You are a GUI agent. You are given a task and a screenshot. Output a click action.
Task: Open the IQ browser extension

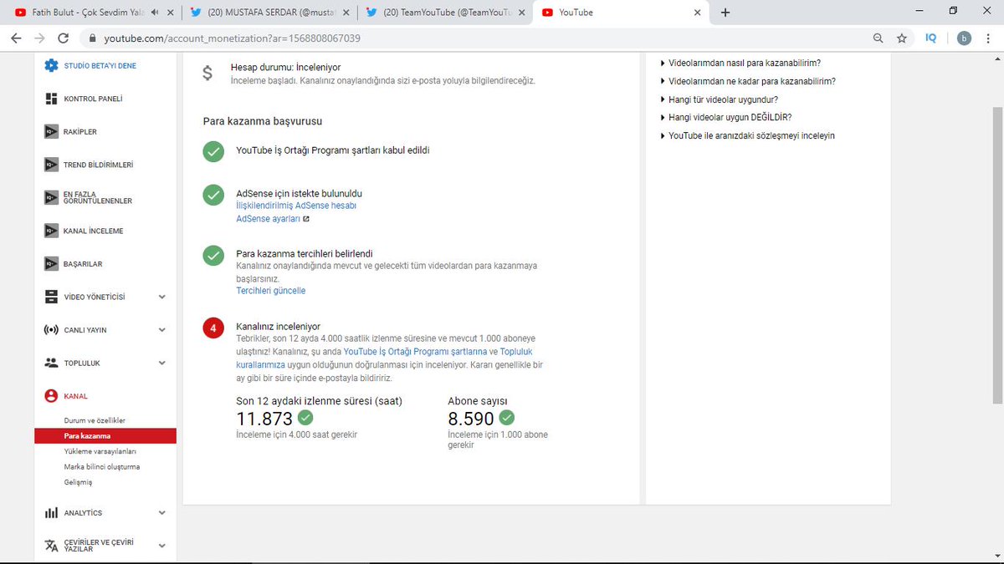931,38
